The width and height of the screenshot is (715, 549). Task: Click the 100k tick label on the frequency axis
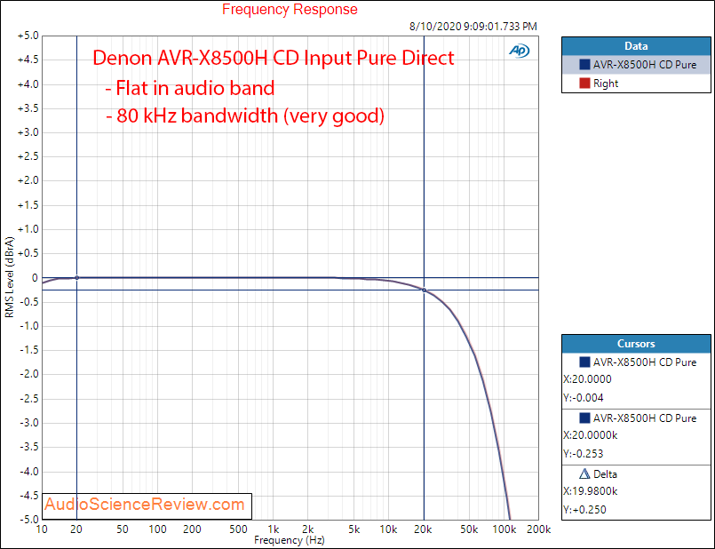[x=504, y=529]
